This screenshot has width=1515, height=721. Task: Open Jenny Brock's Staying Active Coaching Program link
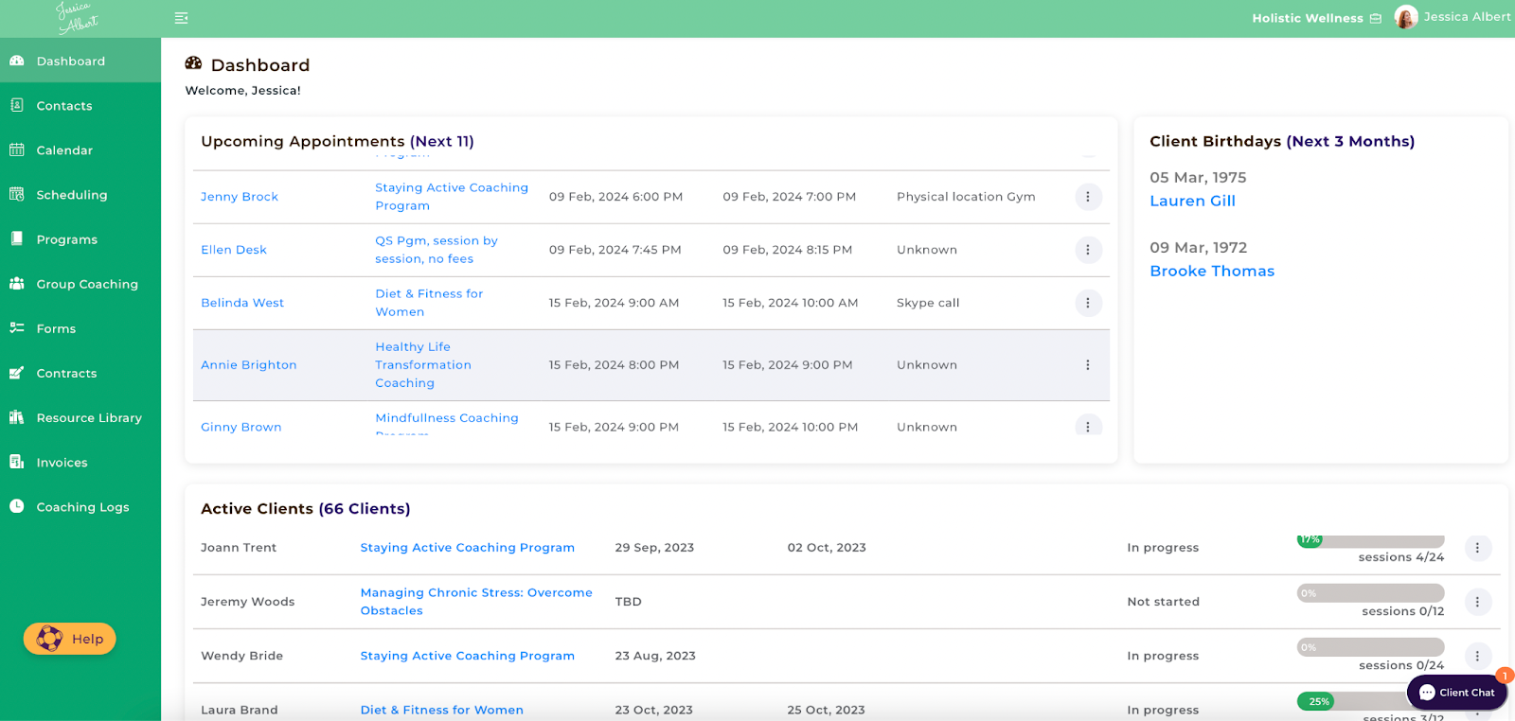pyautogui.click(x=452, y=197)
